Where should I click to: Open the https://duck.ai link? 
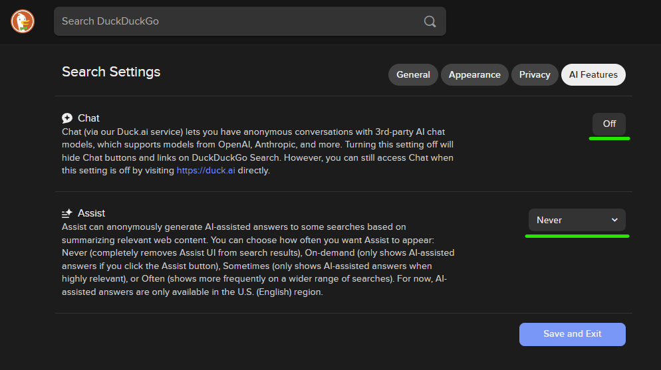click(205, 171)
